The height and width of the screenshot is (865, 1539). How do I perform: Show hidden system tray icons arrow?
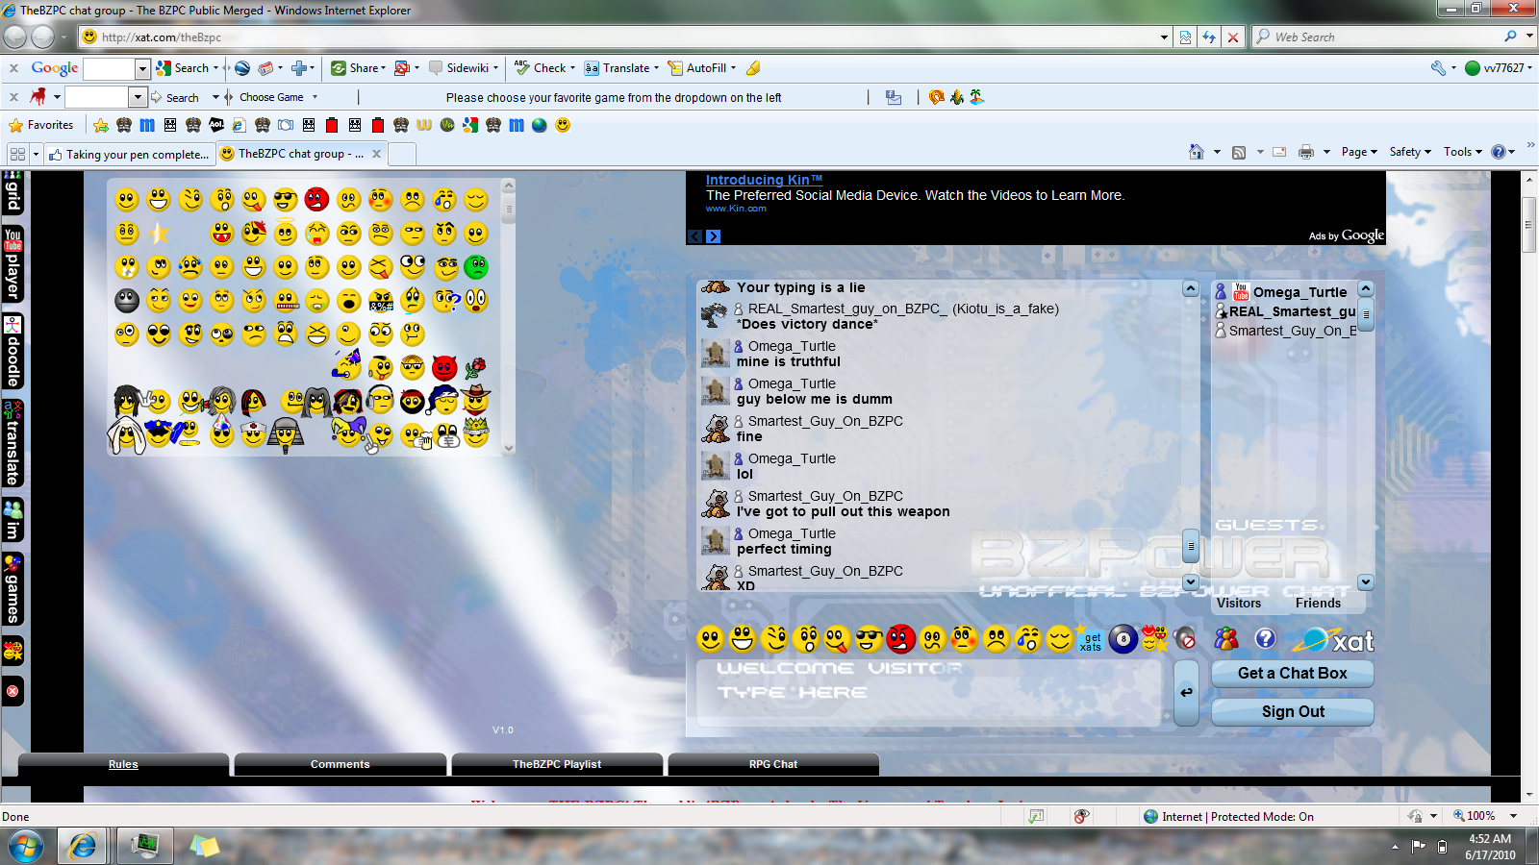(x=1395, y=847)
